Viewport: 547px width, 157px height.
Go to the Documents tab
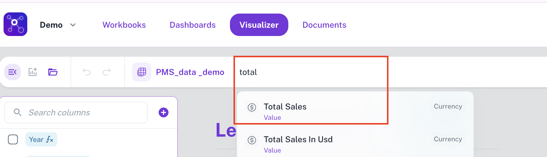click(324, 25)
